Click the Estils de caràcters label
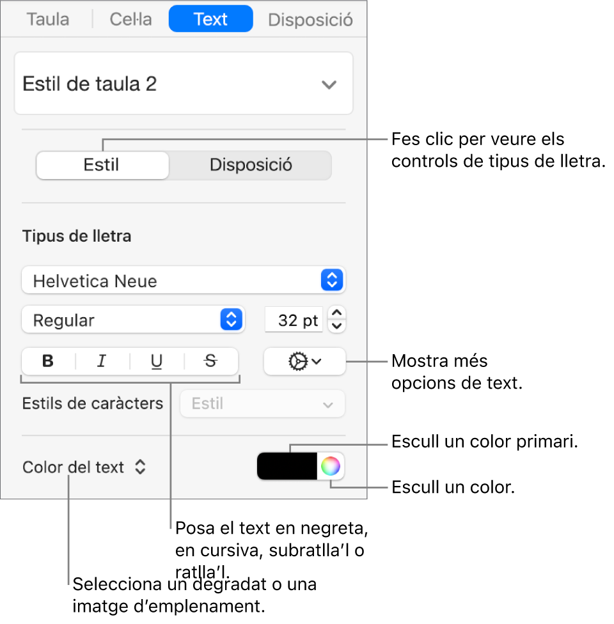 coord(92,403)
